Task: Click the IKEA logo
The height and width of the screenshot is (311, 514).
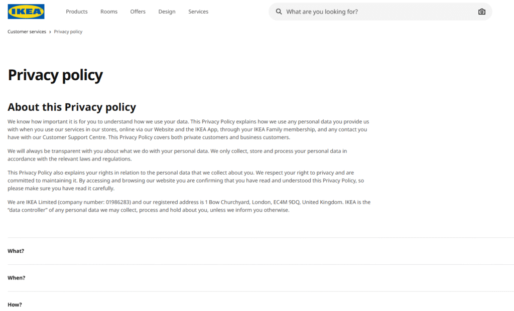Action: click(x=26, y=12)
